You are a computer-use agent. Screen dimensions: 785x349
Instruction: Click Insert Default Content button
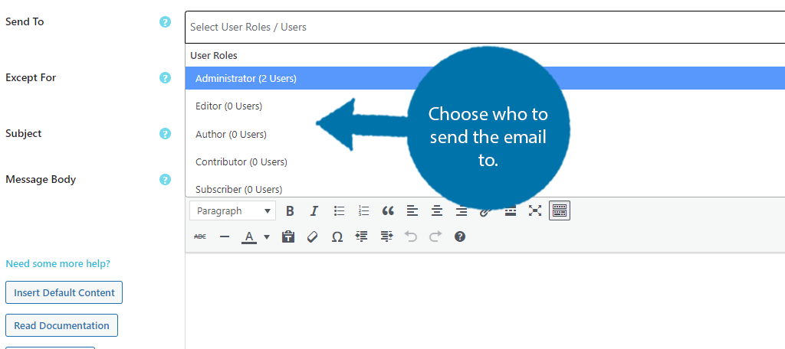64,292
